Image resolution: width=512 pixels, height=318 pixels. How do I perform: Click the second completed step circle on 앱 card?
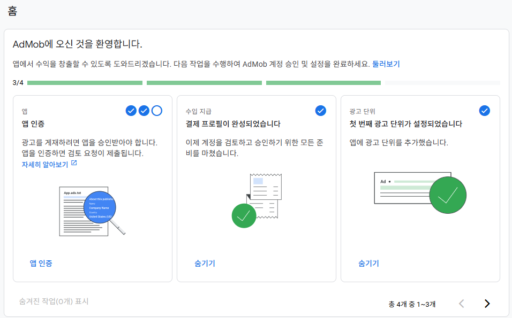click(144, 111)
